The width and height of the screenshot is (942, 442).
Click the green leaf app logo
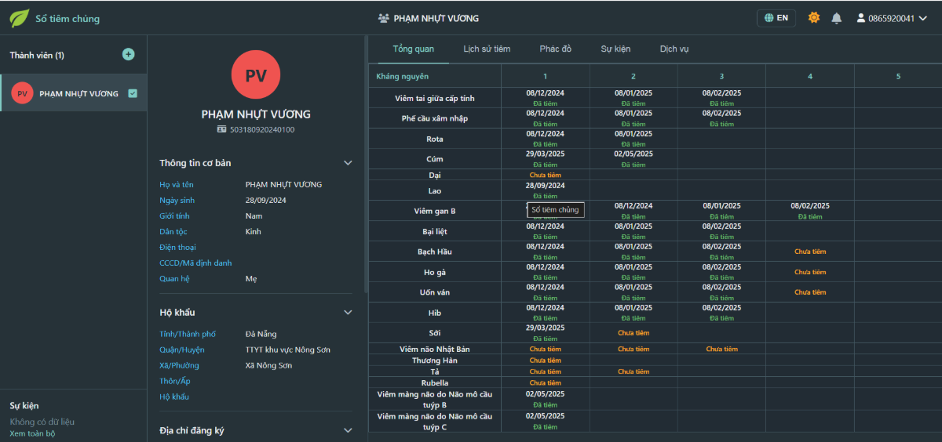coord(19,18)
